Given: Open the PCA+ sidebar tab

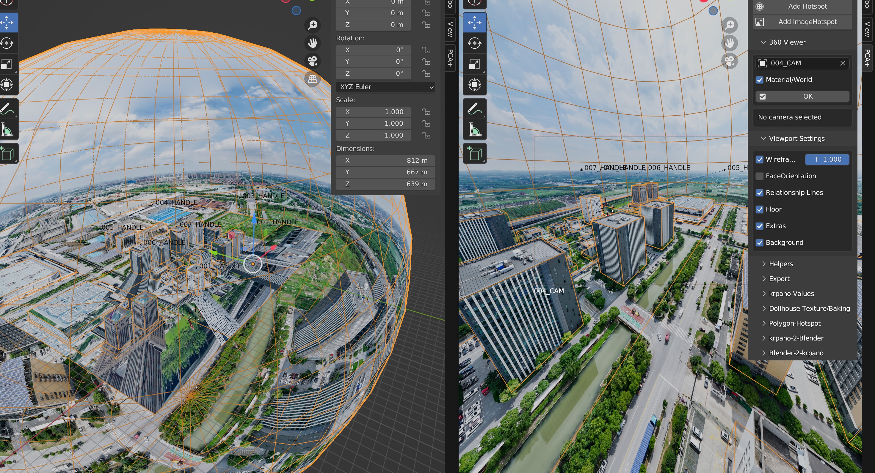Looking at the screenshot, I should 450,58.
